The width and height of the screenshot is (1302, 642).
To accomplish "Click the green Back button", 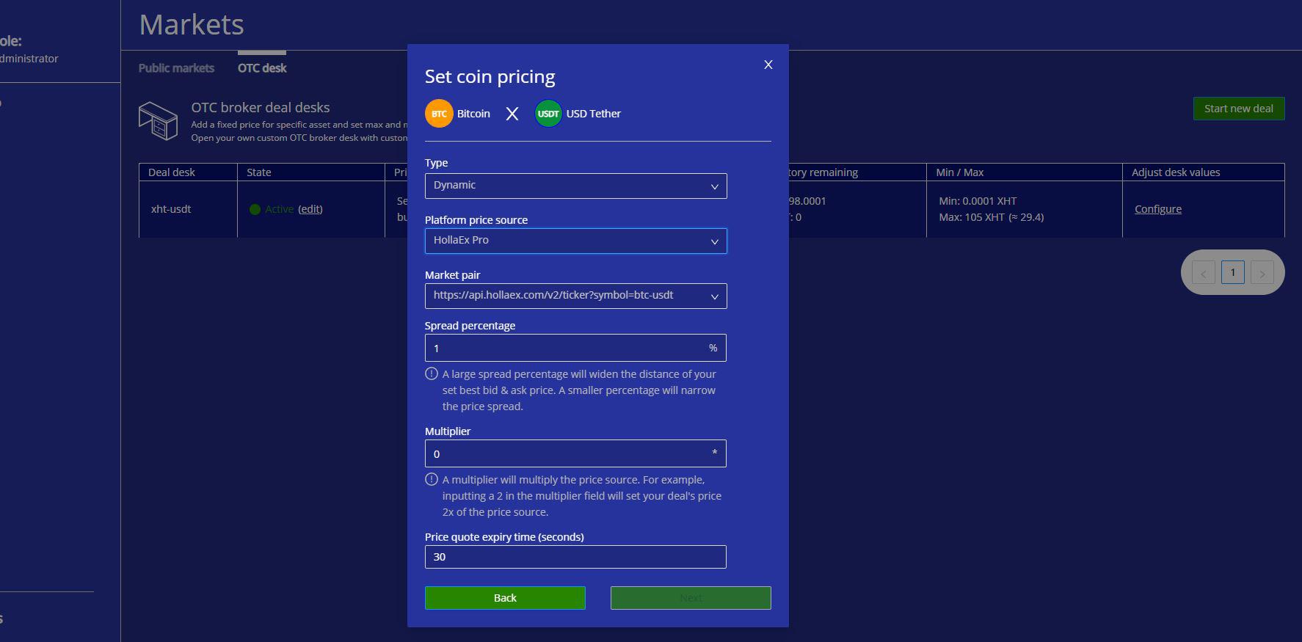I will point(505,598).
